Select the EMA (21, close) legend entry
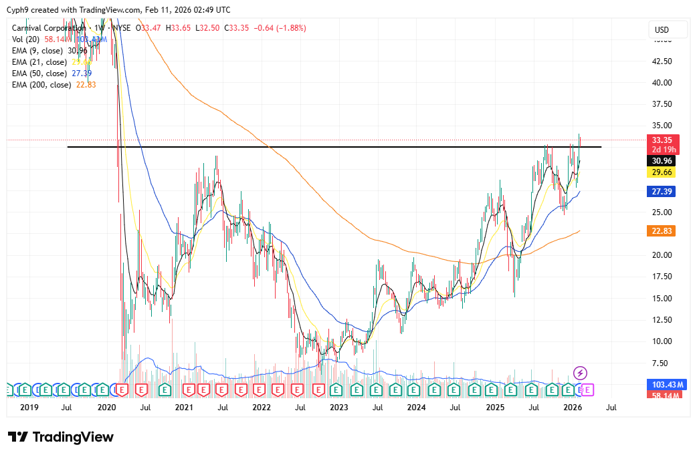This screenshot has height=457, width=697. click(39, 62)
